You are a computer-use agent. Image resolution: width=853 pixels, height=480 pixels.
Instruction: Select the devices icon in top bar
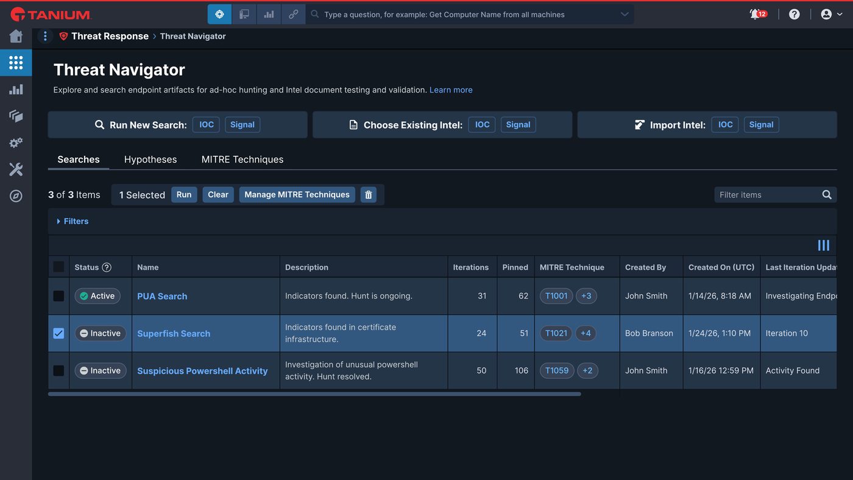244,14
